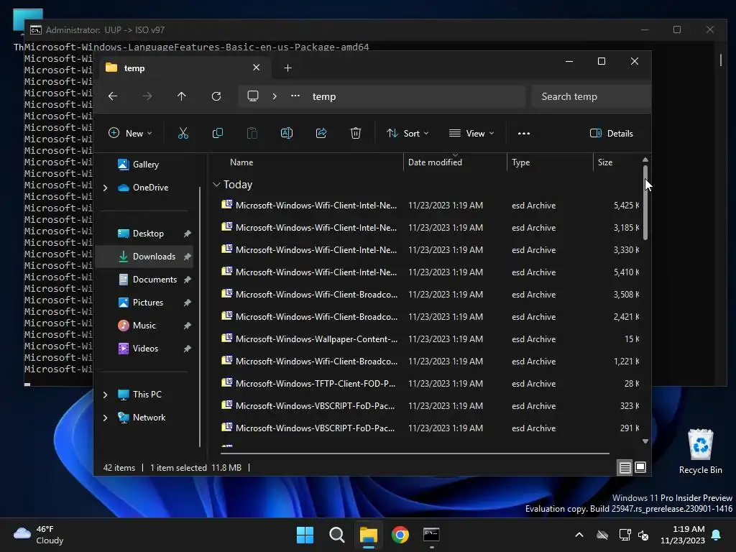Select the 323 KB VBSCRIPT-FoD file

tap(430, 405)
